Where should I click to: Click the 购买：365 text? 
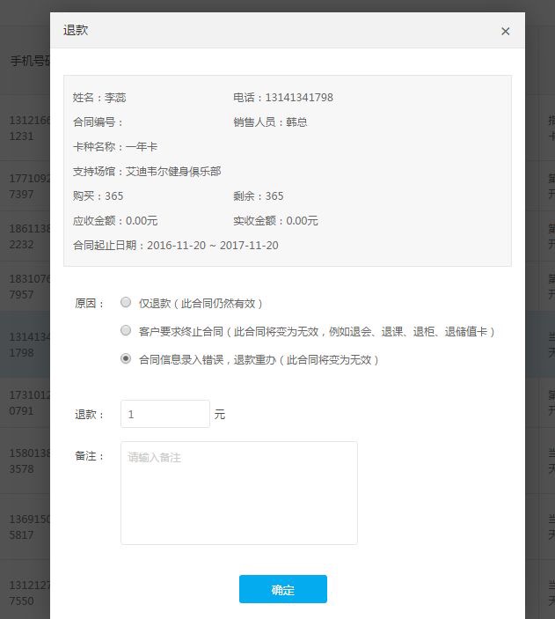click(99, 196)
